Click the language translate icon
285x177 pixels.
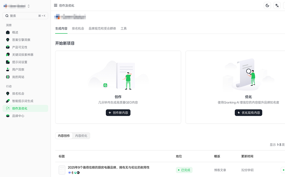[277, 5]
